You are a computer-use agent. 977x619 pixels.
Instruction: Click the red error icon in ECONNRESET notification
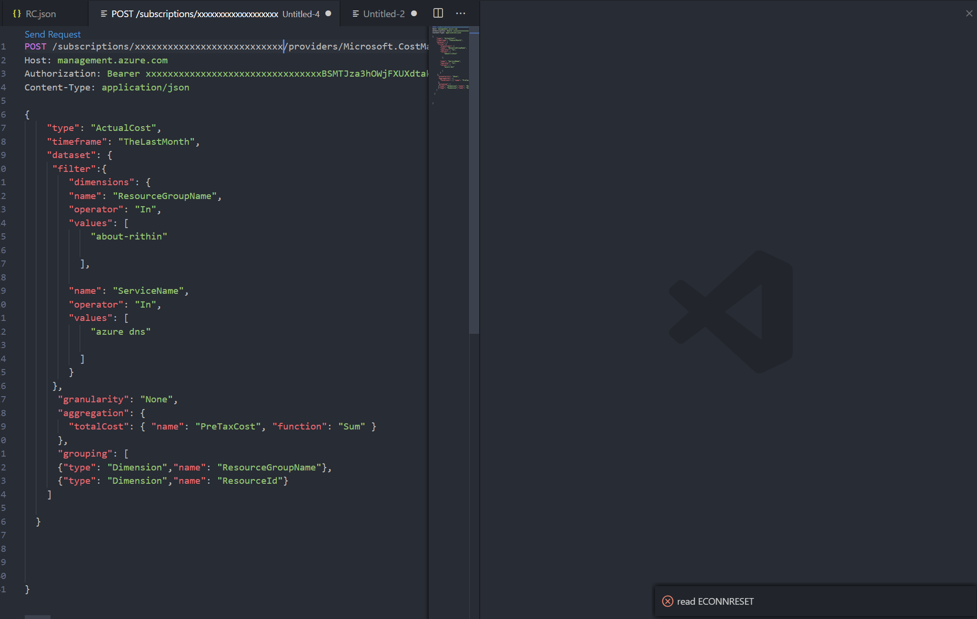tap(667, 601)
